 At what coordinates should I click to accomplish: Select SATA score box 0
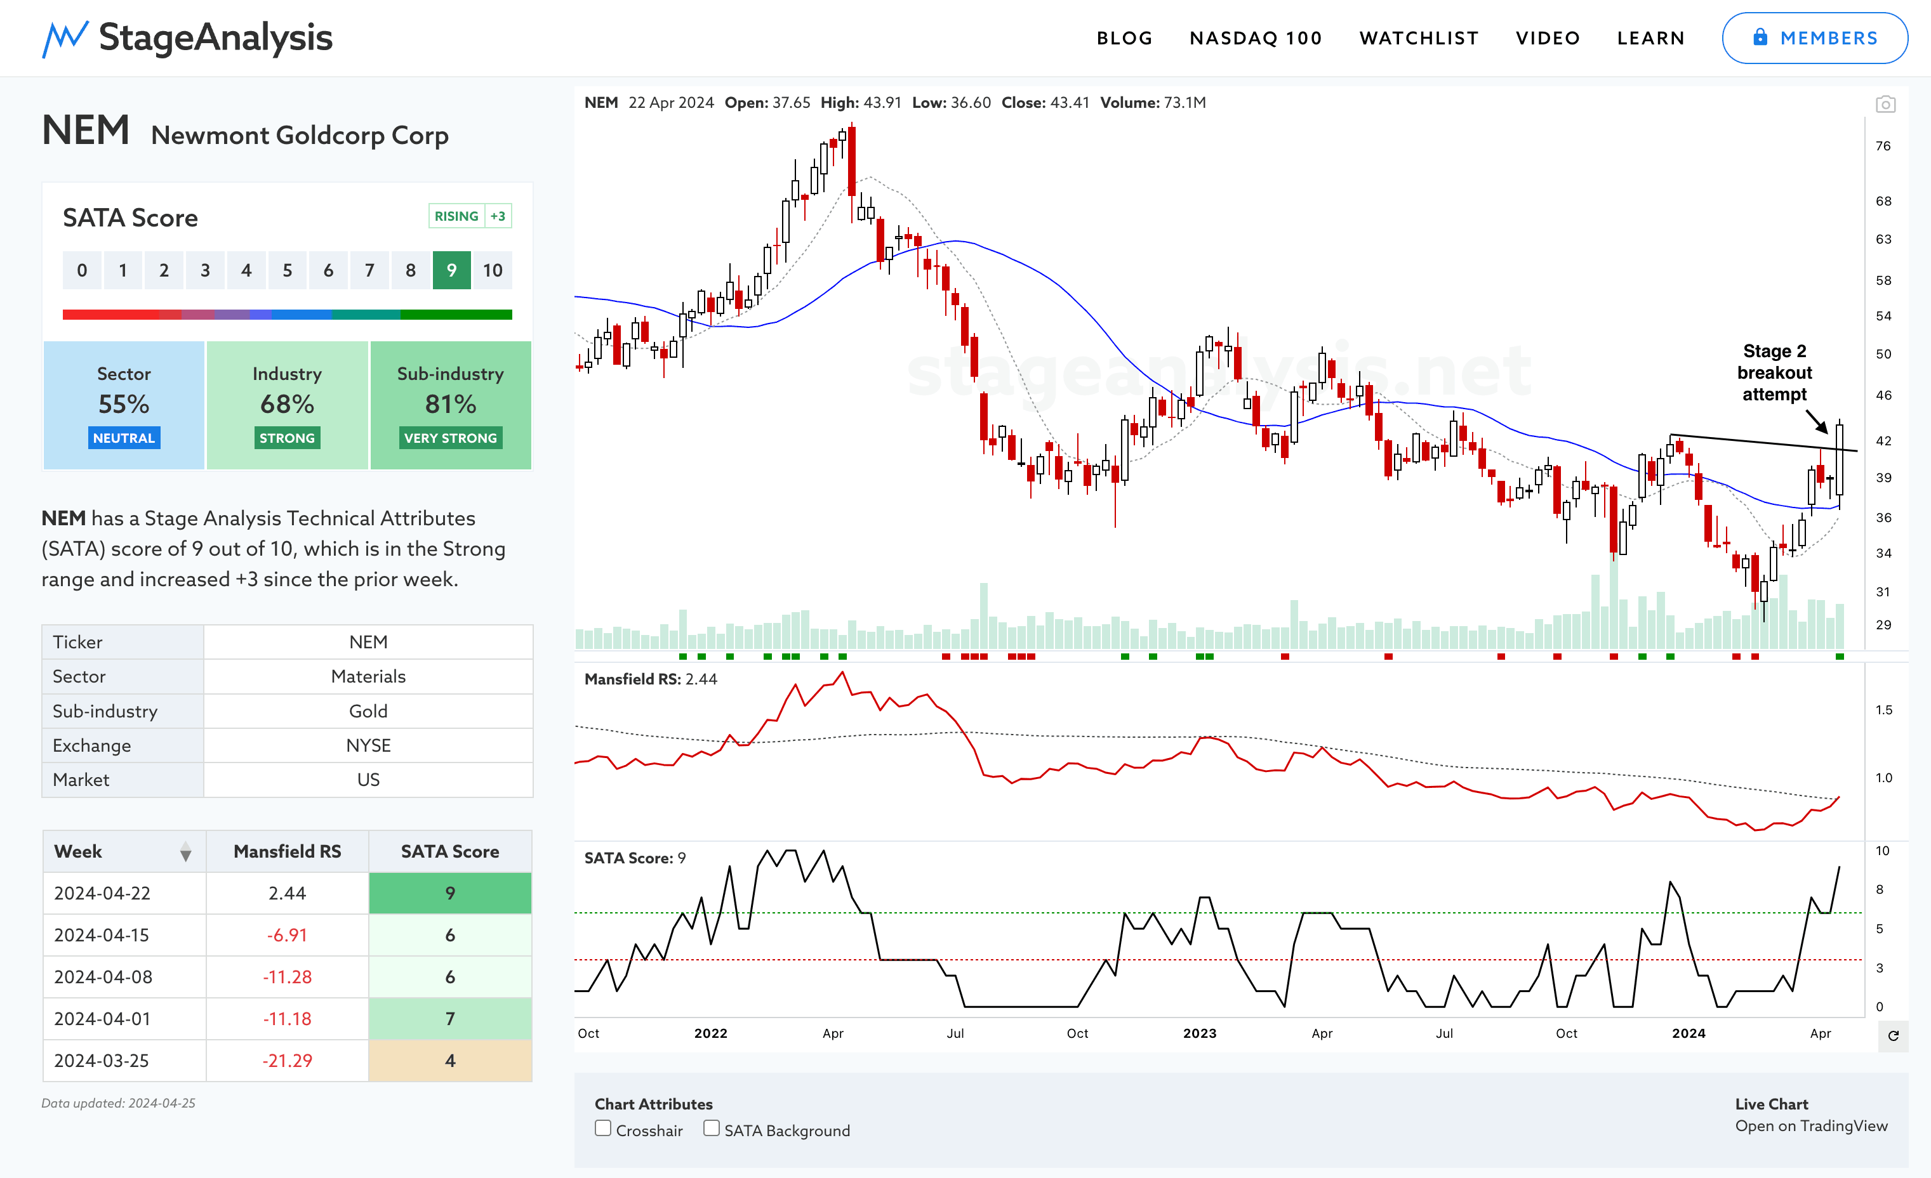(81, 271)
